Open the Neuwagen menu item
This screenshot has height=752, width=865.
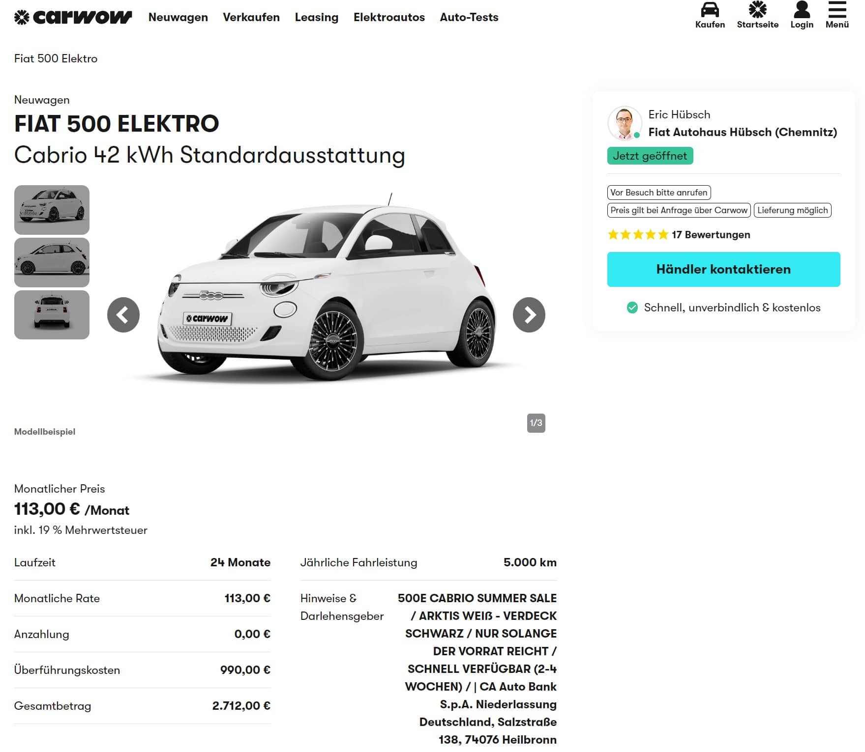point(178,17)
